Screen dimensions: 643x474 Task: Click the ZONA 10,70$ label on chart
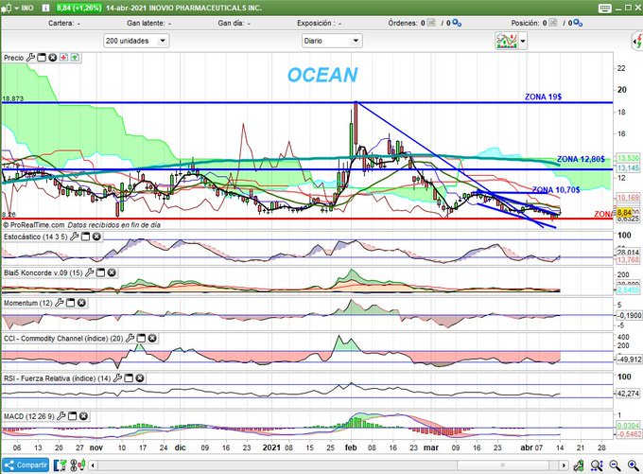556,189
